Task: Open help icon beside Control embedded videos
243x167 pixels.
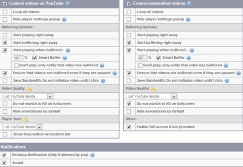Action: [189, 4]
